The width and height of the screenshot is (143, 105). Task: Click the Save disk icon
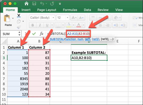point(34,4)
